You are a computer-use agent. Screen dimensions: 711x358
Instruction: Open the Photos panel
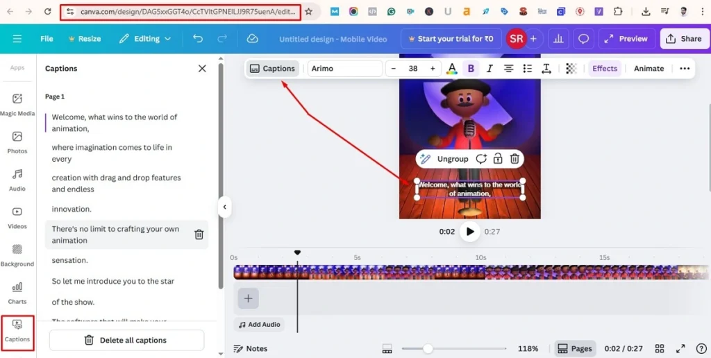[x=17, y=142]
